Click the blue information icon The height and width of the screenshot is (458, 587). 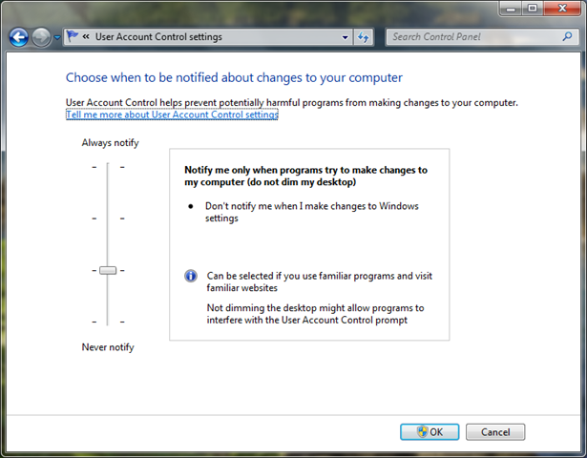[x=191, y=276]
